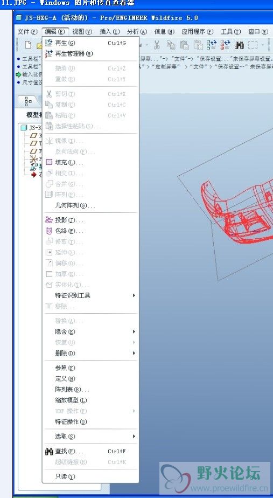Click the dashed selection box toolbar icon

click(x=253, y=45)
